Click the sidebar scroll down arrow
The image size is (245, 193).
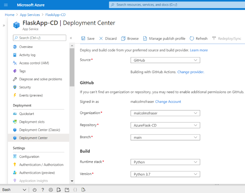tap(72, 181)
